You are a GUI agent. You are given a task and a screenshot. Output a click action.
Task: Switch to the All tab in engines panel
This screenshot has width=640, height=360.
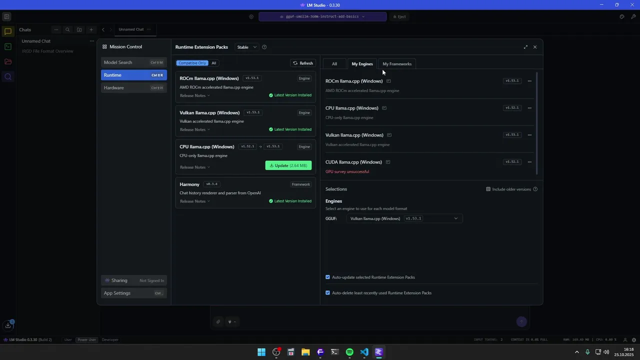334,64
